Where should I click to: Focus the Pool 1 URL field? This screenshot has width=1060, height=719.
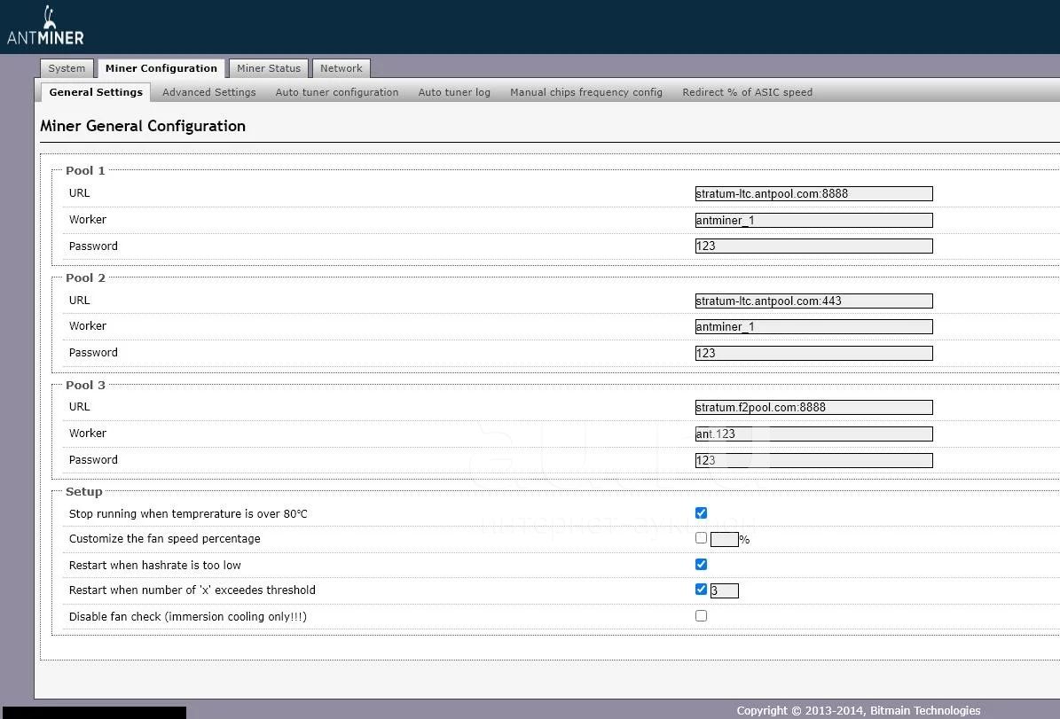click(x=814, y=194)
